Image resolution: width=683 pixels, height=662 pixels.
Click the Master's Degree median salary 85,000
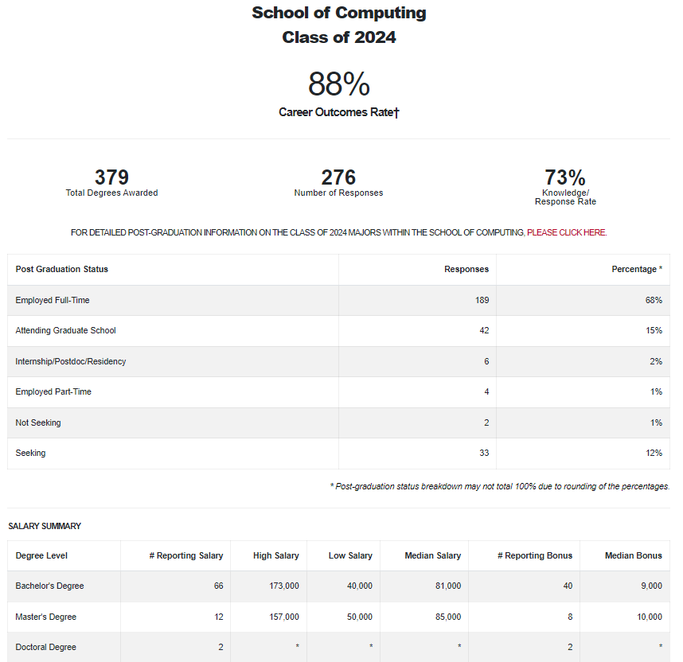pyautogui.click(x=448, y=617)
